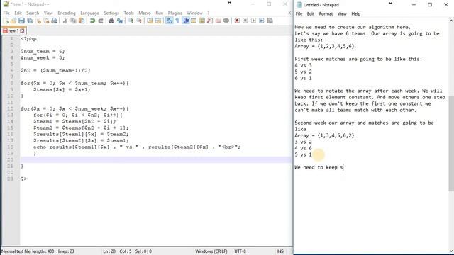The height and width of the screenshot is (255, 454).
Task: Toggle synchronized vertical scrolling icon
Action: pyautogui.click(x=150, y=21)
